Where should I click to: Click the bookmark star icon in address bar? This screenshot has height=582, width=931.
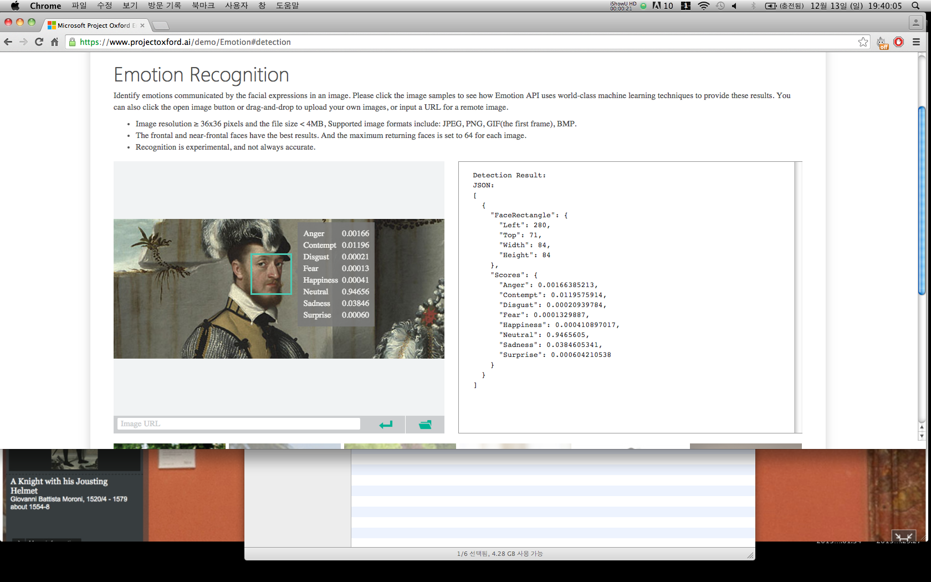[x=863, y=42]
